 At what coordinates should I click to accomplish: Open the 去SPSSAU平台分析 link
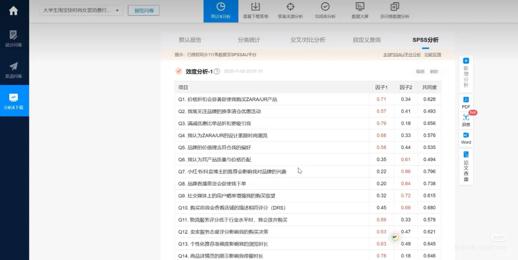pyautogui.click(x=401, y=55)
